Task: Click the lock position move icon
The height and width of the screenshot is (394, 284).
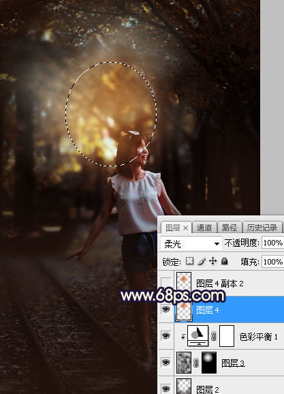Action: coord(212,261)
